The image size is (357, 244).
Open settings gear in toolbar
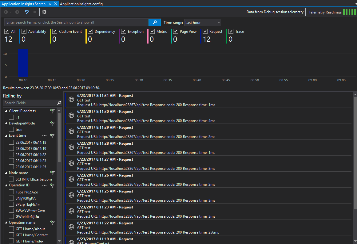(x=44, y=12)
